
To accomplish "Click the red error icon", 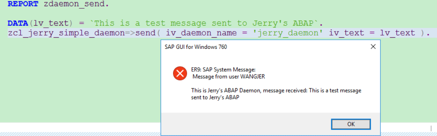I will (x=180, y=73).
